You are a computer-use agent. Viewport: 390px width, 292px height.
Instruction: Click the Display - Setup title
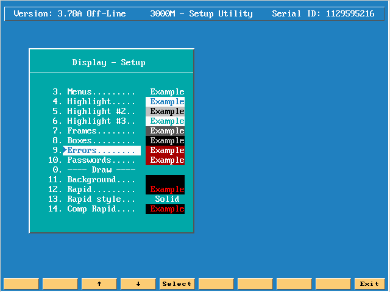[x=108, y=62]
